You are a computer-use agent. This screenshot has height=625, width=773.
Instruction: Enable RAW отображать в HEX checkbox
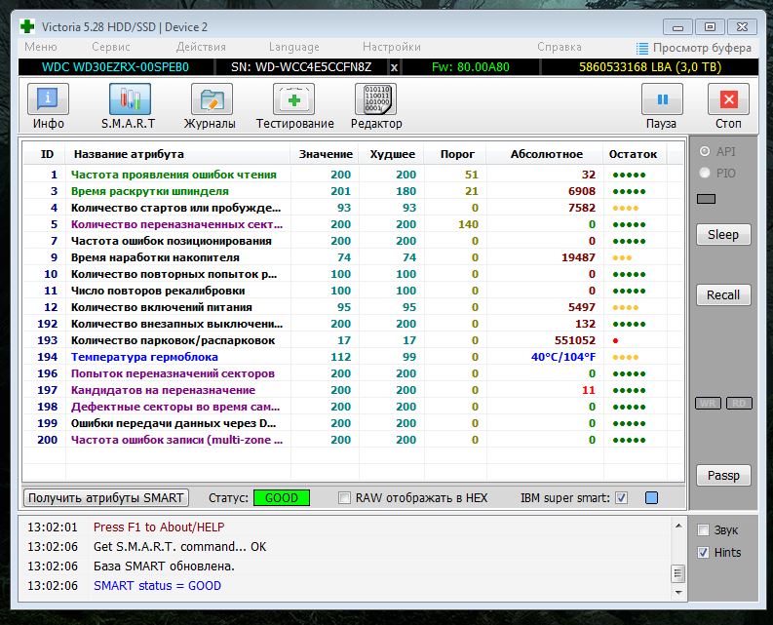[345, 497]
